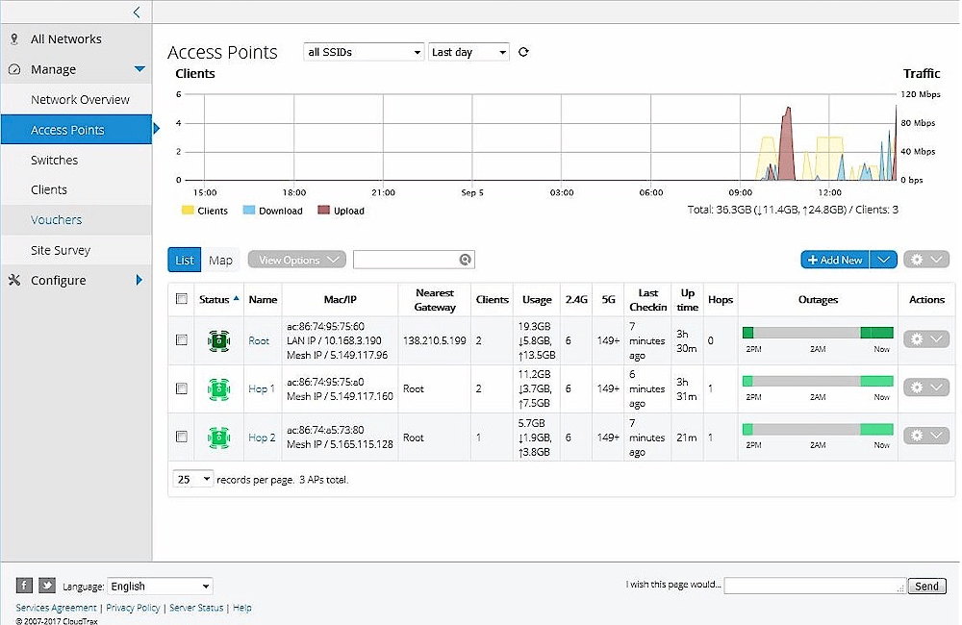Click the Hop 1 row outages bar
This screenshot has height=625, width=962.
click(x=817, y=381)
